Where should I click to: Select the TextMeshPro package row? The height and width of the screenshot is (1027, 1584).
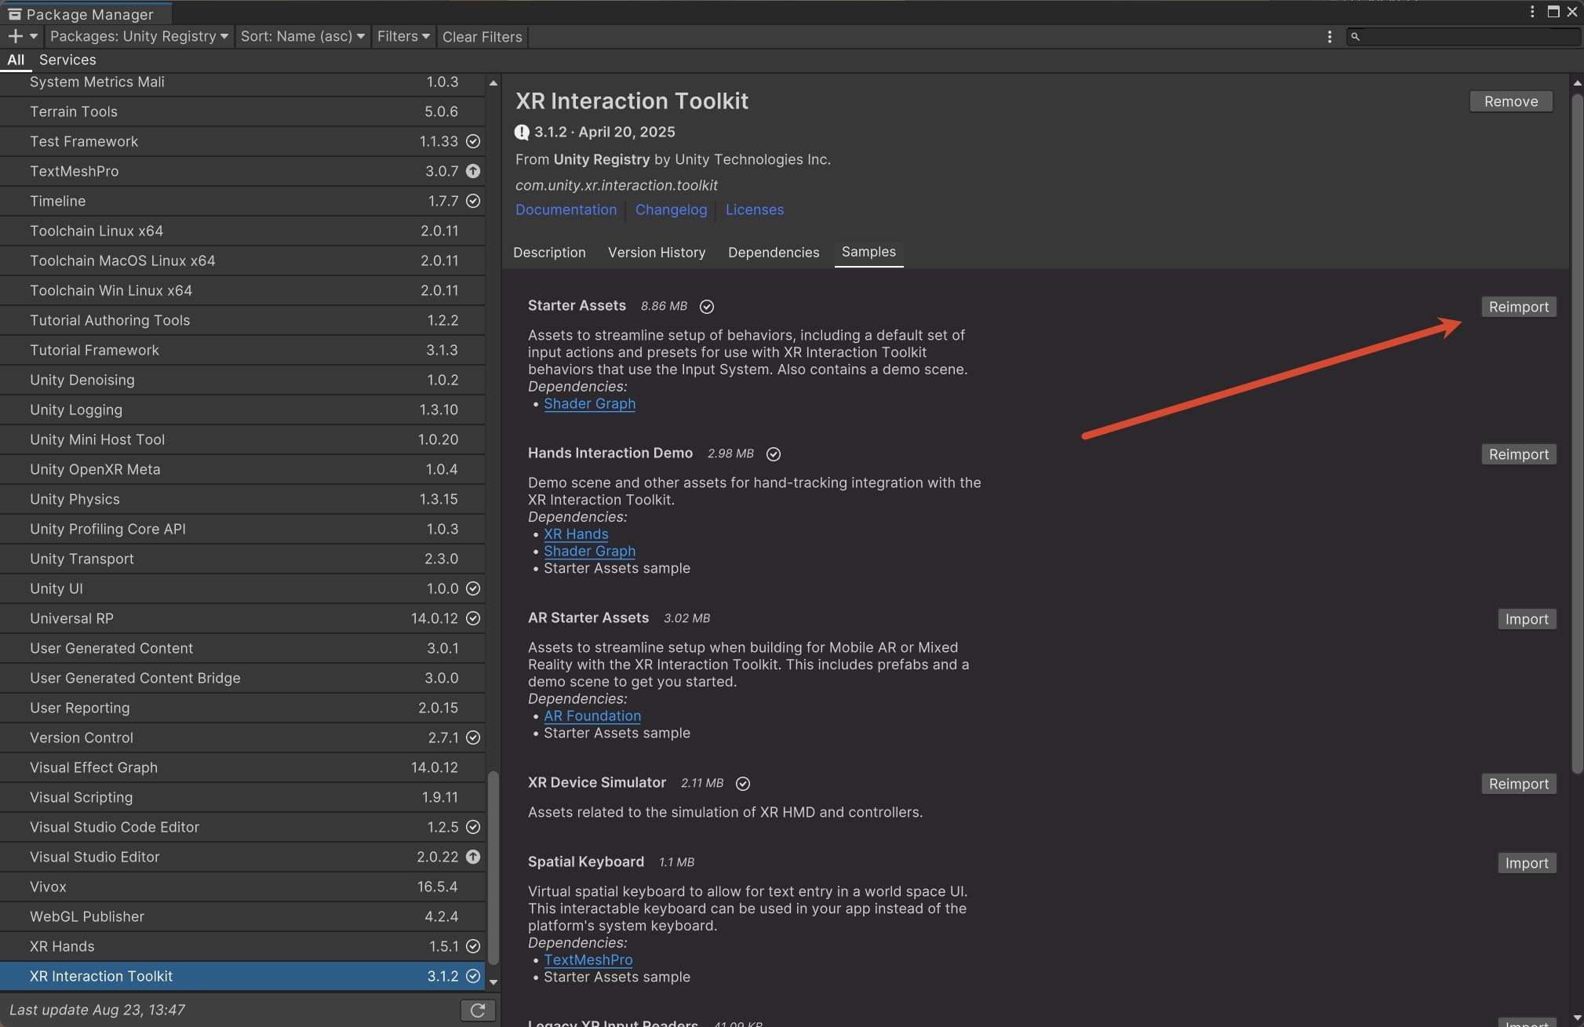tap(242, 171)
